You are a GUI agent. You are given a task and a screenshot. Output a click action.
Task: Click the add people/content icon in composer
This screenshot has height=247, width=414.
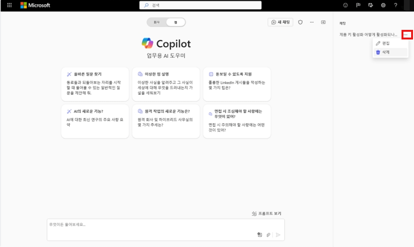[260, 235]
